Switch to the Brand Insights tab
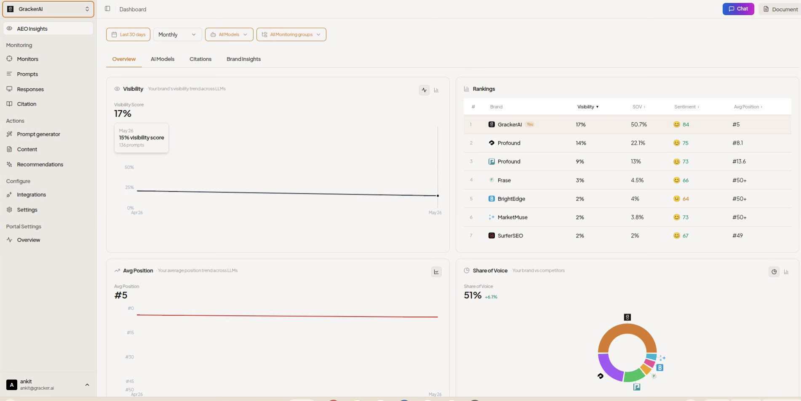This screenshot has height=401, width=801. point(243,59)
